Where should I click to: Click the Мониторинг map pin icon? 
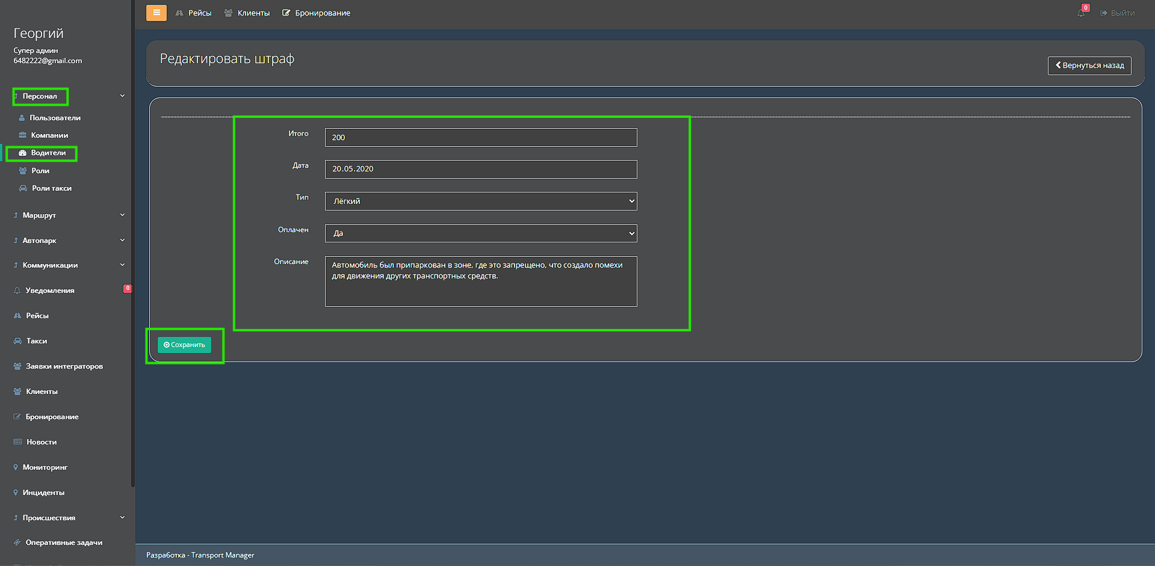pos(16,467)
